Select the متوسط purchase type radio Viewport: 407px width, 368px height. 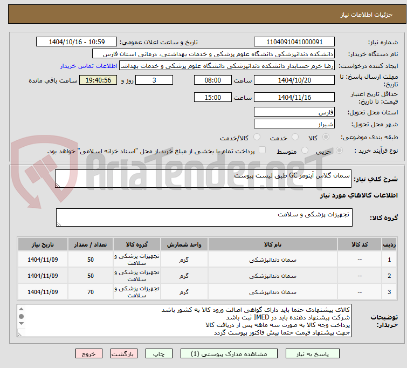click(x=305, y=151)
